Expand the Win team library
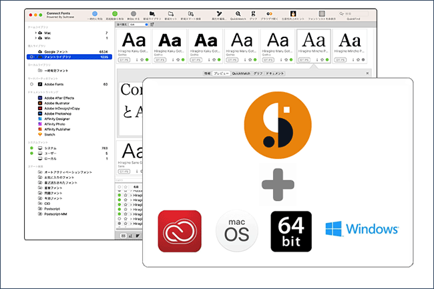Image resolution: width=434 pixels, height=289 pixels. click(x=35, y=38)
